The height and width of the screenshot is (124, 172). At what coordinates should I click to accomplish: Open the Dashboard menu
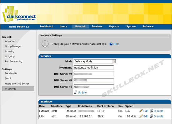(x=47, y=27)
